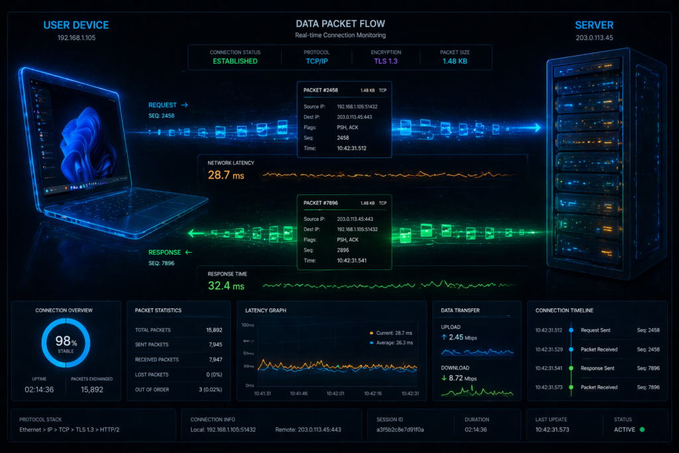
Task: Click the ESTABLISHED connection status
Action: pos(235,62)
